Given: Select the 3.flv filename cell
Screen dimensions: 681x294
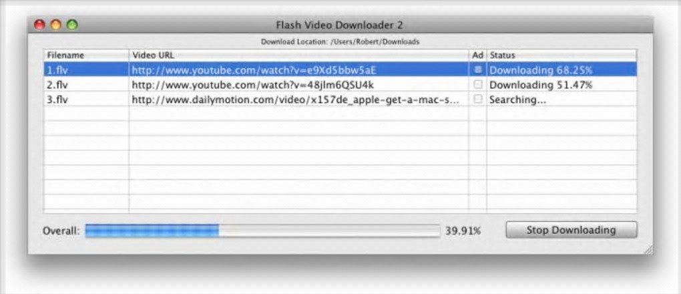Looking at the screenshot, I should (86, 99).
